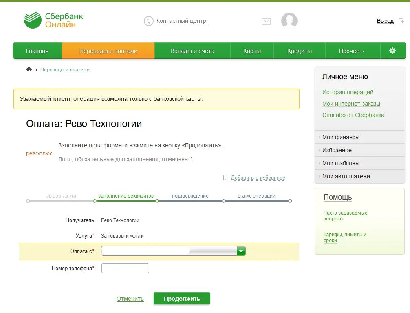This screenshot has width=410, height=313.
Task: Expand Мои финансы section
Action: pos(360,137)
